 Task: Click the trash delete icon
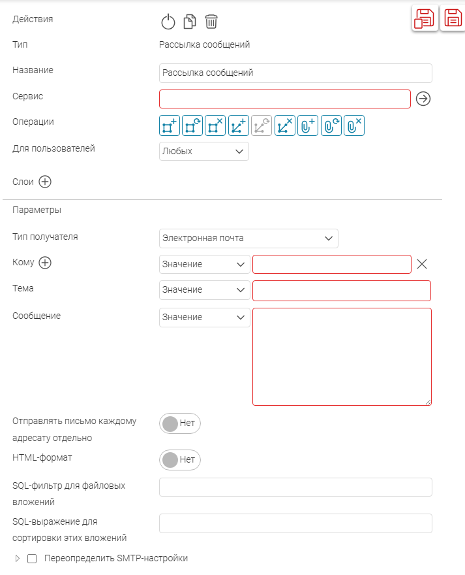coord(211,22)
